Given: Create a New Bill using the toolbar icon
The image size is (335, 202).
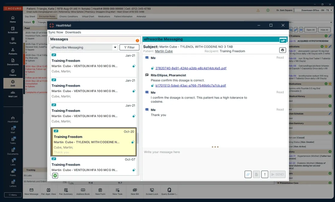Looking at the screenshot, I should pyautogui.click(x=135, y=191).
